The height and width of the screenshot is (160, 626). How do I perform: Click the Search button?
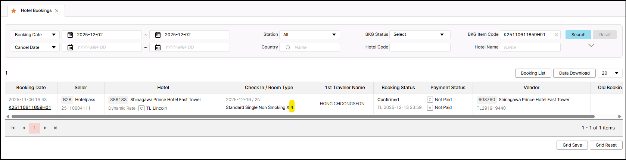578,35
